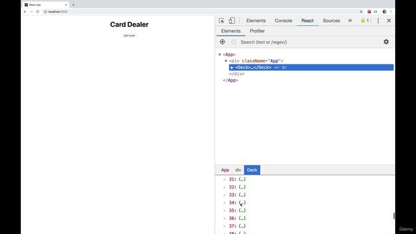Image resolution: width=416 pixels, height=234 pixels.
Task: Open React DevTools settings gear
Action: coord(386,42)
